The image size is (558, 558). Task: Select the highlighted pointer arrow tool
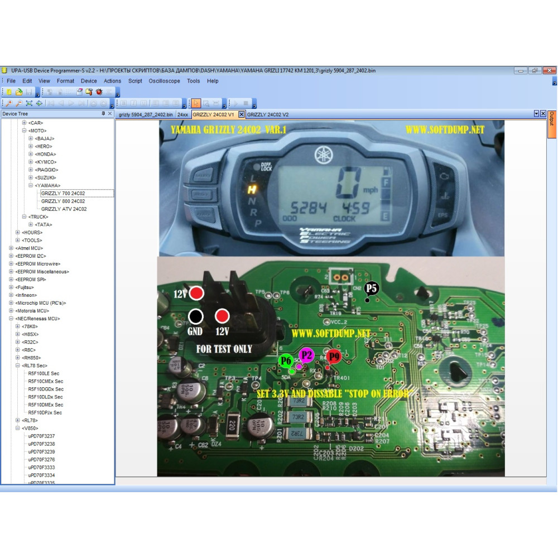[x=196, y=103]
